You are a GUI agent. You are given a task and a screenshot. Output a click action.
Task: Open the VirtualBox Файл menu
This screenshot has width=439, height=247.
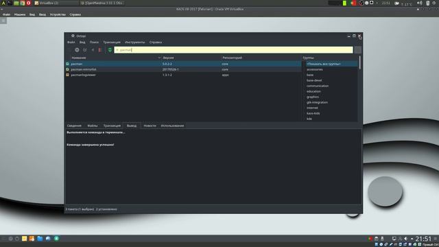6,14
